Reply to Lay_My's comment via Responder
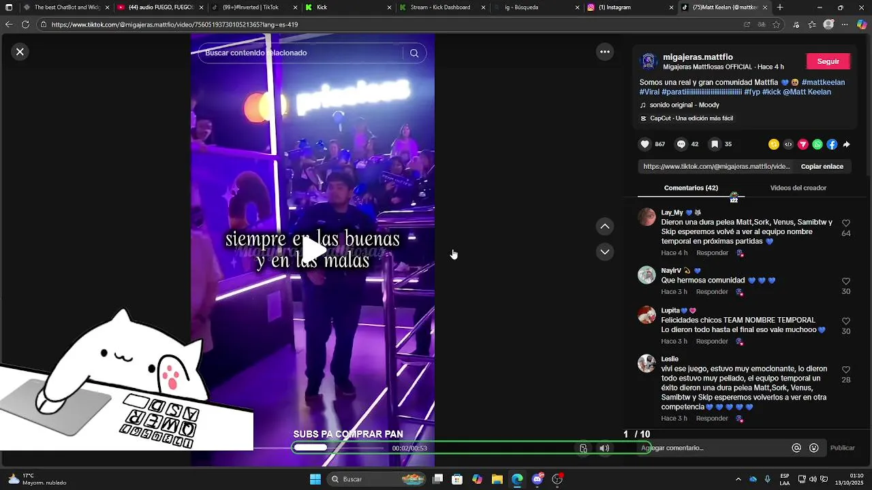872x490 pixels. coord(712,253)
